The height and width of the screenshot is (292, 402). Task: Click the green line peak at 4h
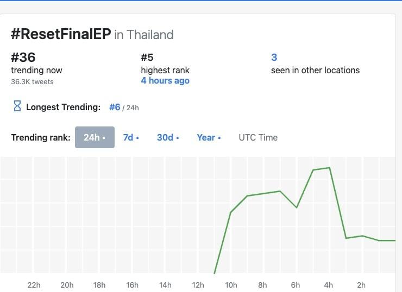click(329, 168)
